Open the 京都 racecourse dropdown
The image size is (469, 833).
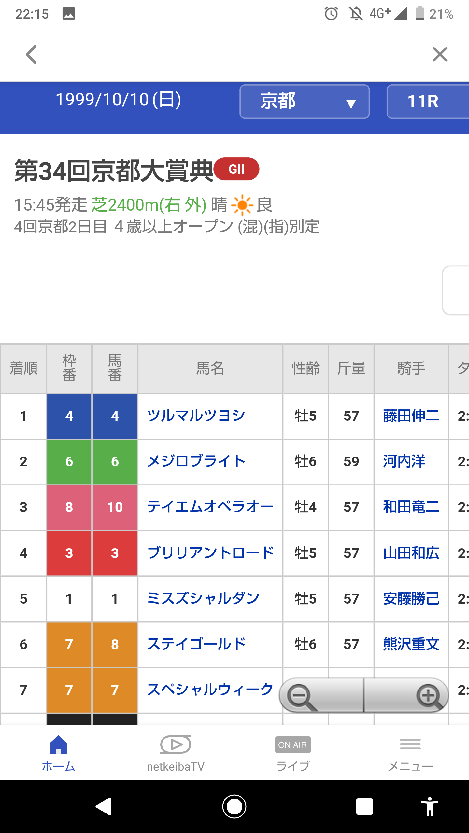[x=304, y=101]
